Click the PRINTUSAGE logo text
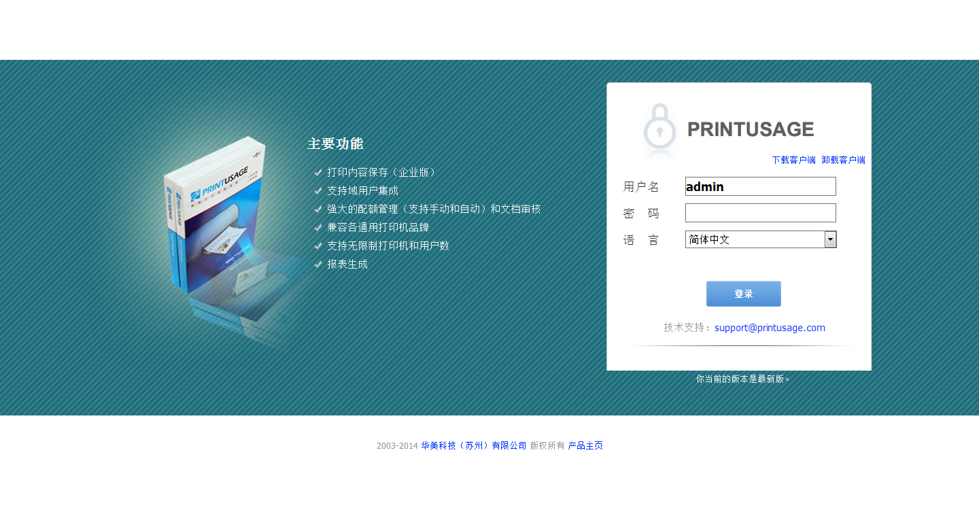 [751, 129]
